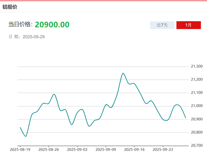Viewport: 207px width, 152px height.
Task: Click the 当日价格 label
Action: pos(20,25)
